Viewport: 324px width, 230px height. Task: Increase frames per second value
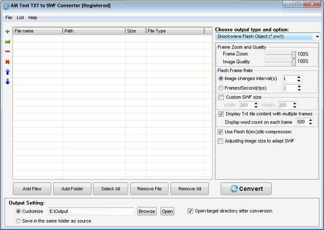pos(299,86)
